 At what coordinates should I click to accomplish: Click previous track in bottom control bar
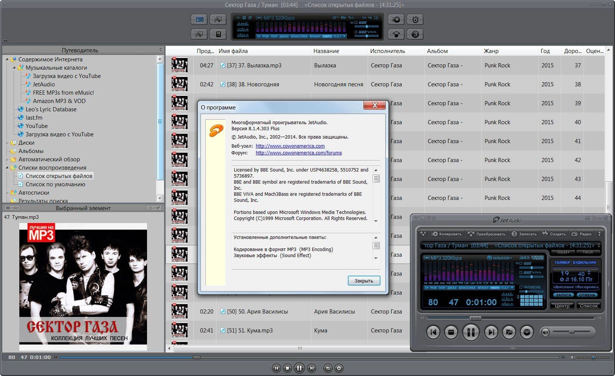tap(276, 368)
